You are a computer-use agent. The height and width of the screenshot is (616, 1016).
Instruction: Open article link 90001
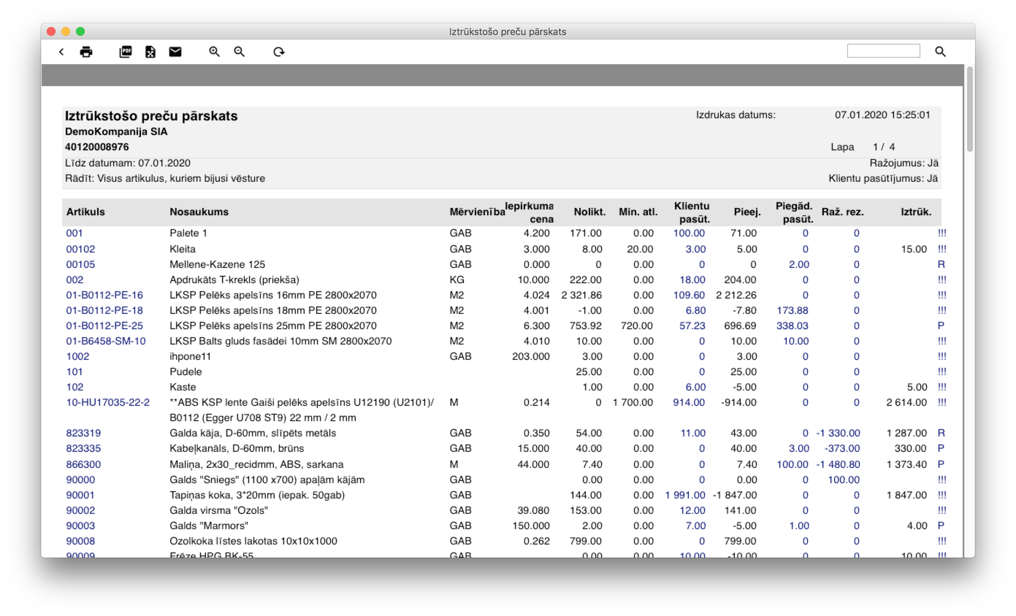click(80, 495)
